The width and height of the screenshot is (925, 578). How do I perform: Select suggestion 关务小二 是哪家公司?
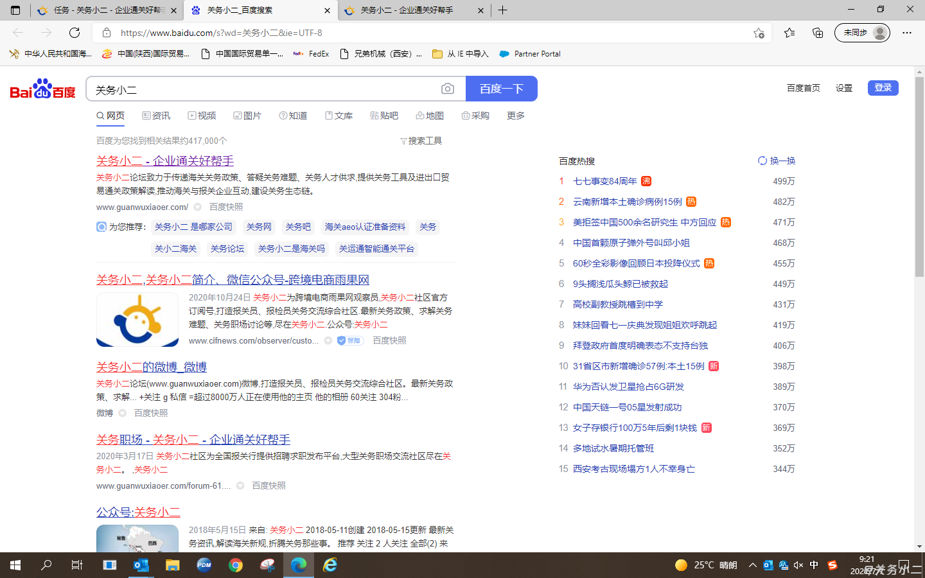[x=193, y=227]
